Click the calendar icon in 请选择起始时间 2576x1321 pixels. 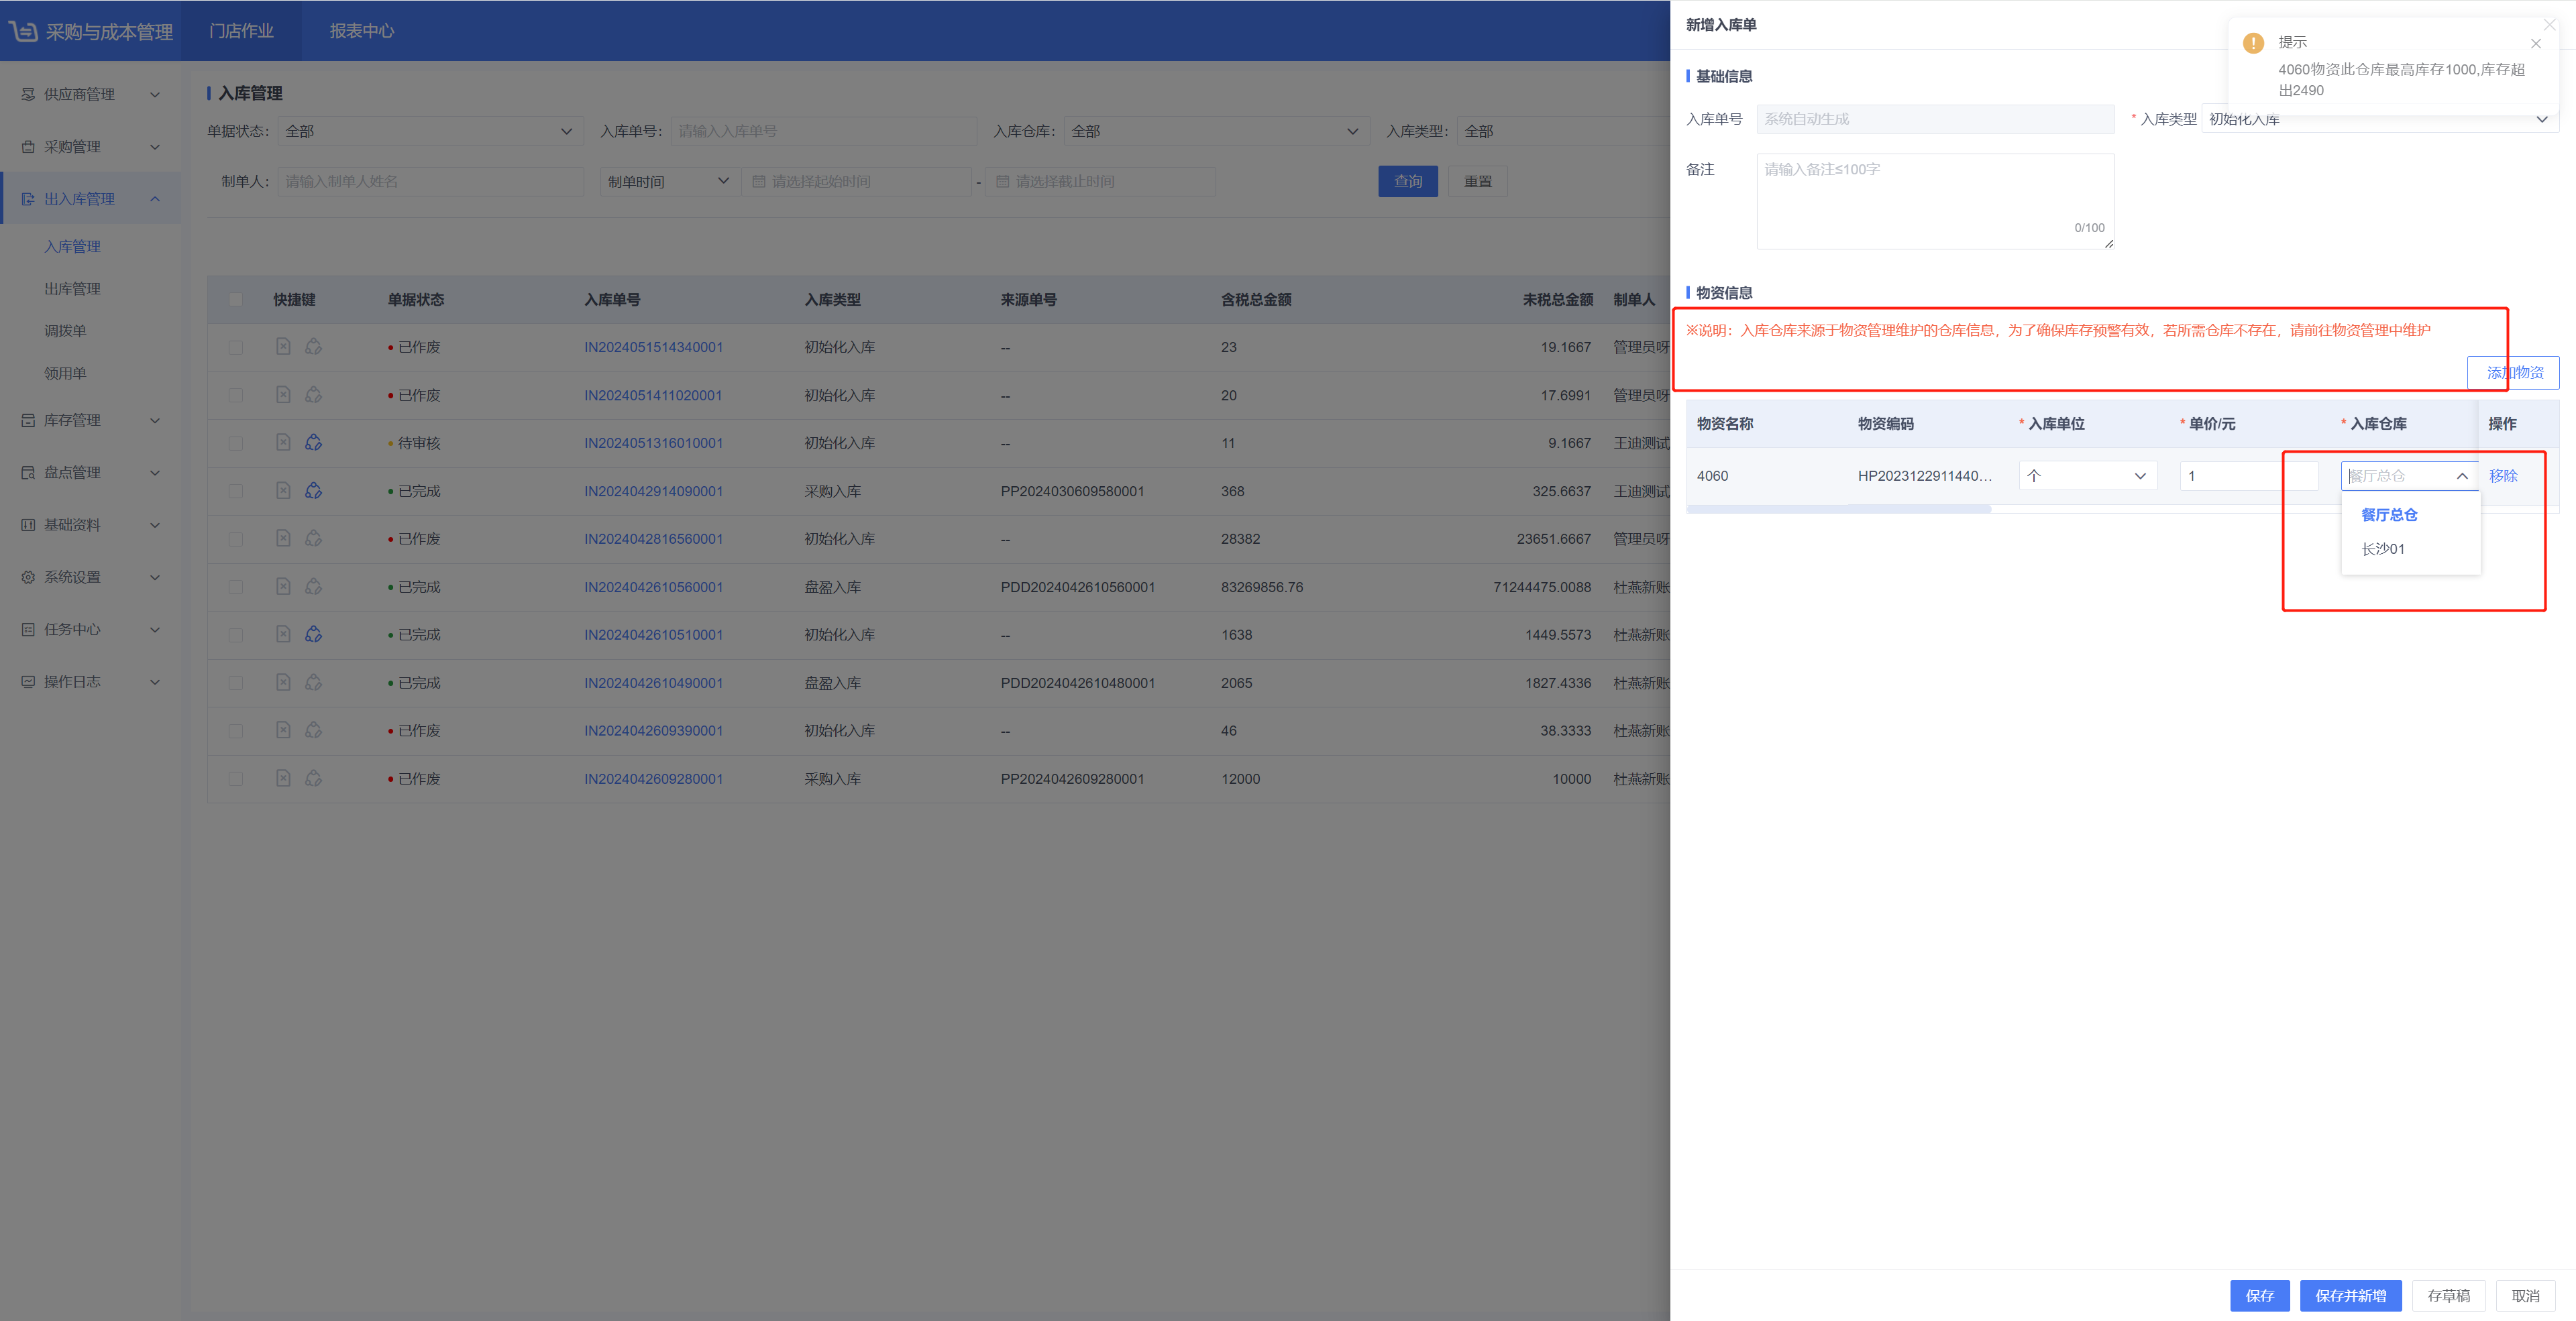point(758,182)
